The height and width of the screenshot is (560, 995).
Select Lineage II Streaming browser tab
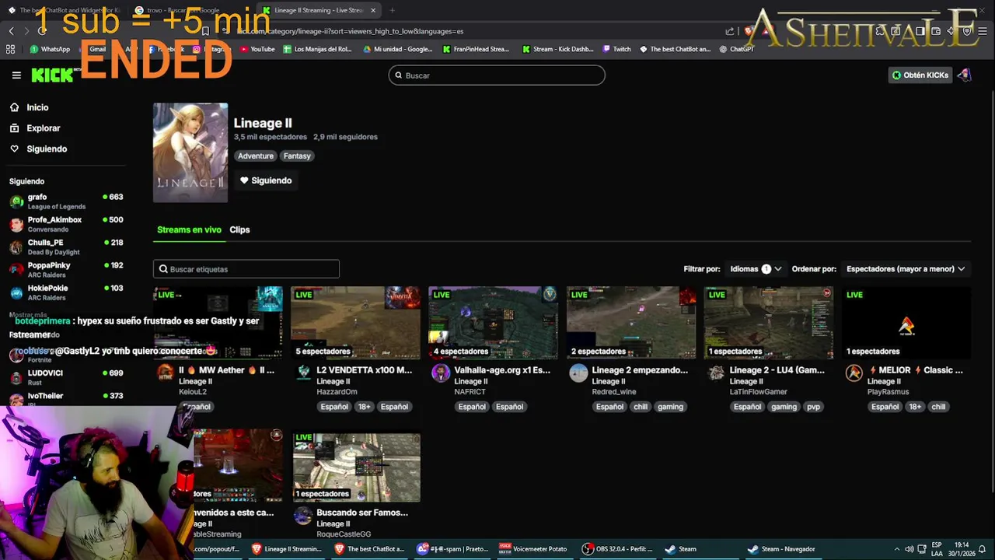(319, 10)
